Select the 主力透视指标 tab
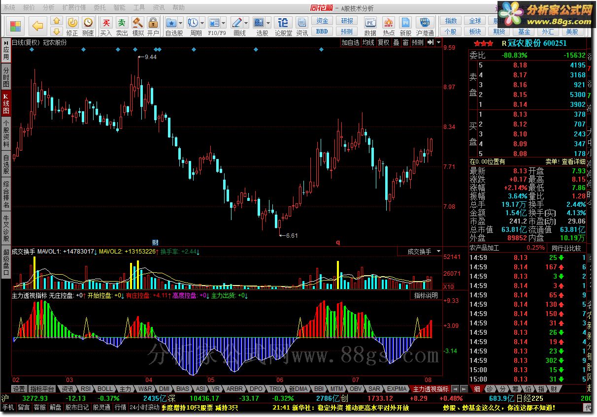This screenshot has width=597, height=417. (431, 389)
